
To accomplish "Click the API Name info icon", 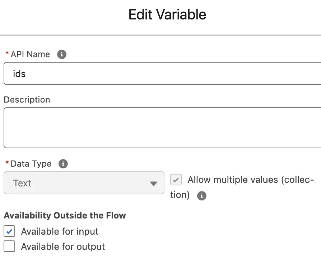I will coord(62,54).
